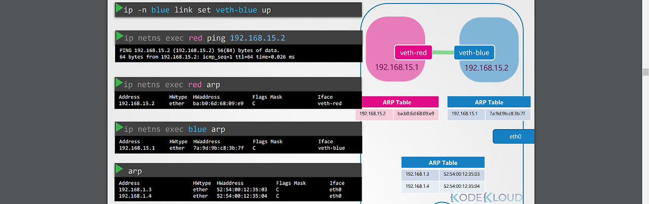The width and height of the screenshot is (649, 204).
Task: Click the 52:54:00:12:35:03 cell in the lower ARP table
Action: [462, 175]
